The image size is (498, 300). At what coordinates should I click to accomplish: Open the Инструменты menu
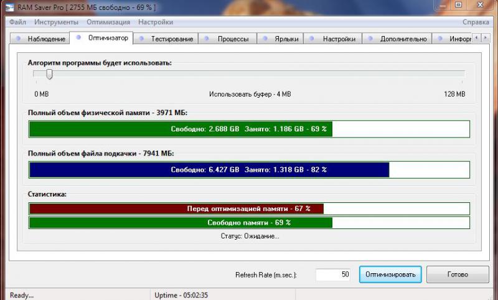point(56,22)
